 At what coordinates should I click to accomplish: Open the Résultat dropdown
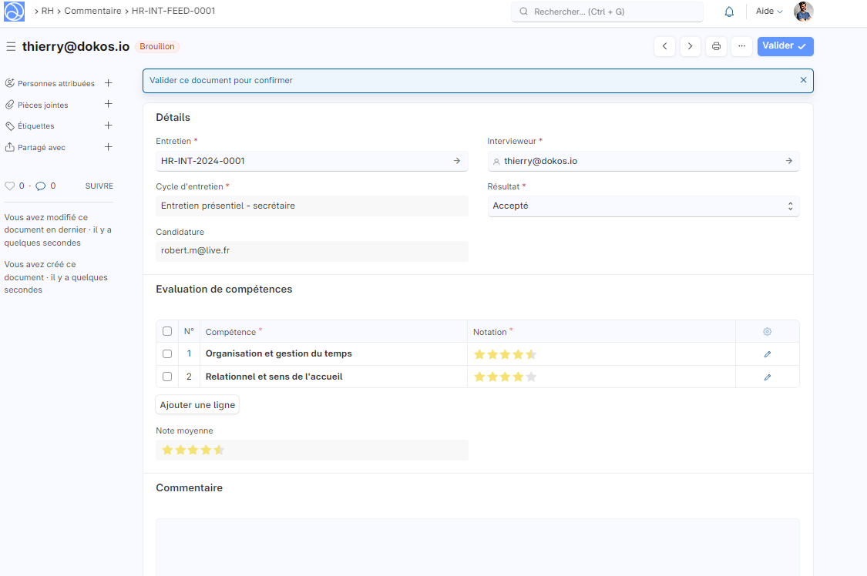[x=644, y=206]
